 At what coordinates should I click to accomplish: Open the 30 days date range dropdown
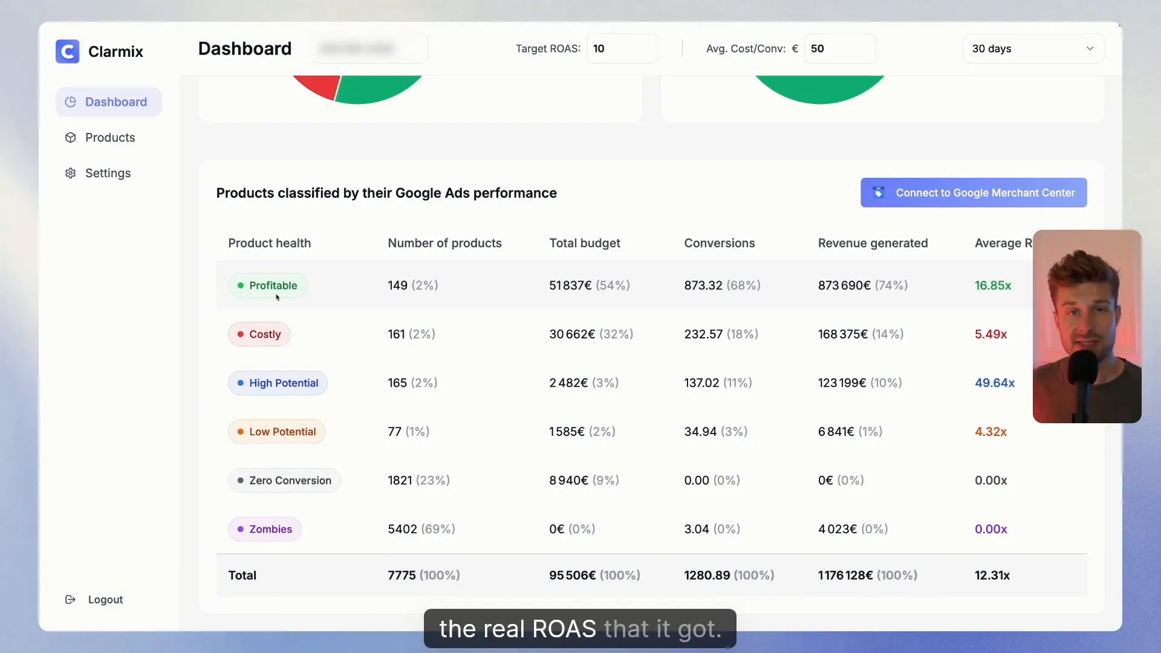click(1032, 48)
